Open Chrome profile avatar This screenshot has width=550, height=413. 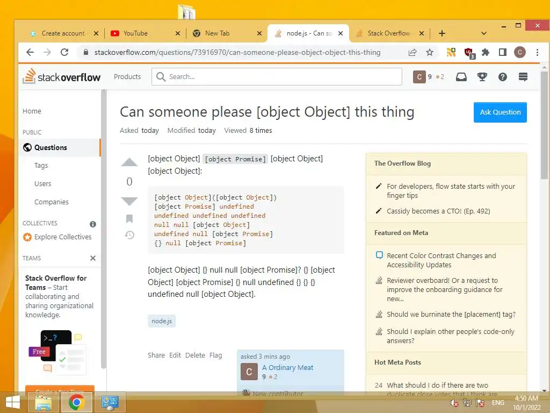(520, 52)
